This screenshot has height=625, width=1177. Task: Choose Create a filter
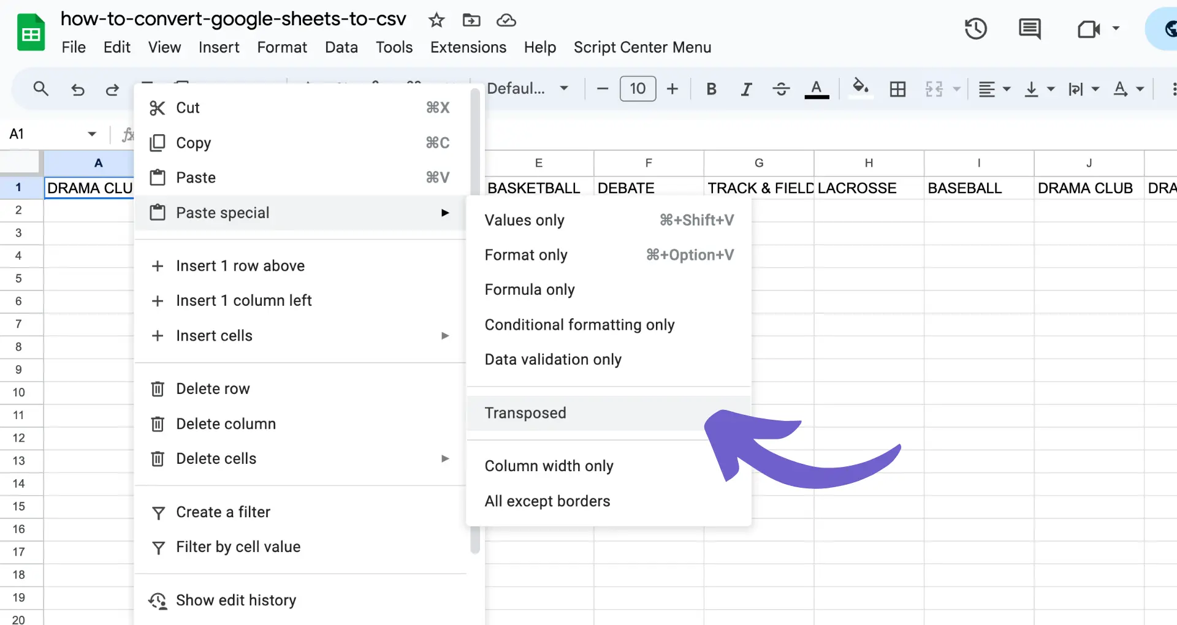point(300,512)
